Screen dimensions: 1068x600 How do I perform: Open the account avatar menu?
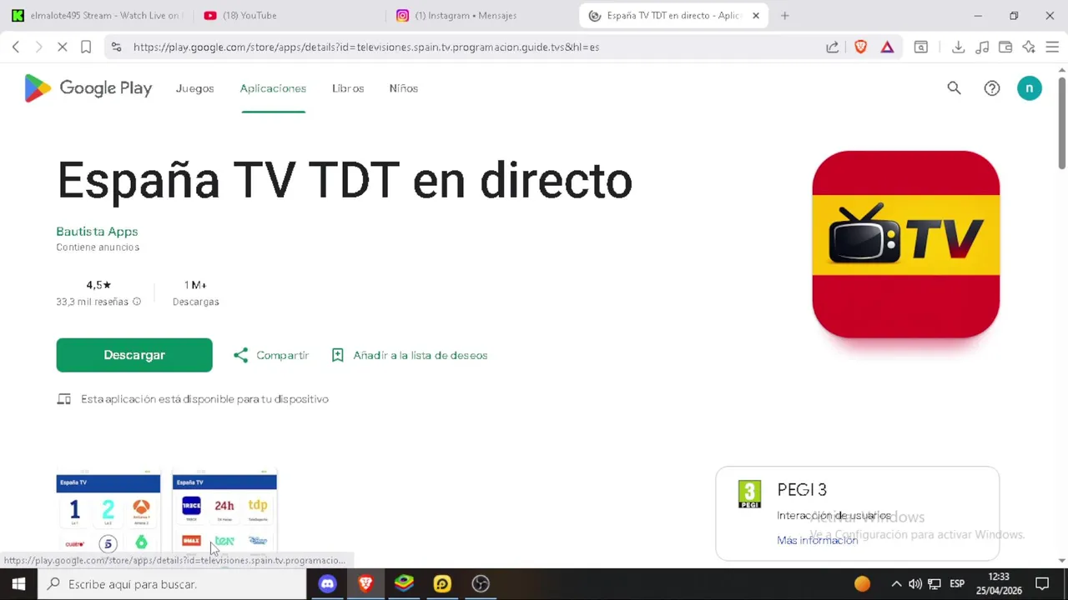[x=1029, y=88]
